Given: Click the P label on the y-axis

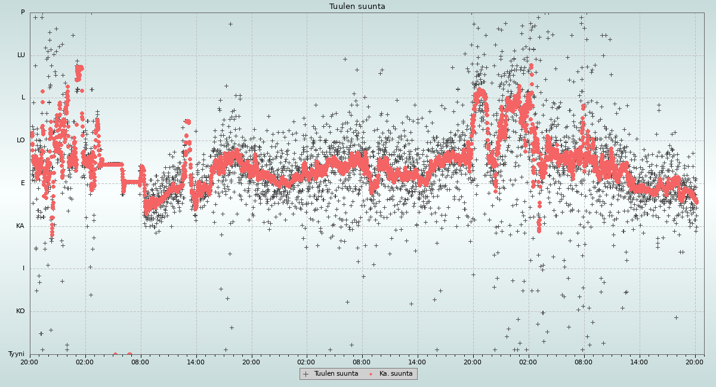Looking at the screenshot, I should [23, 13].
